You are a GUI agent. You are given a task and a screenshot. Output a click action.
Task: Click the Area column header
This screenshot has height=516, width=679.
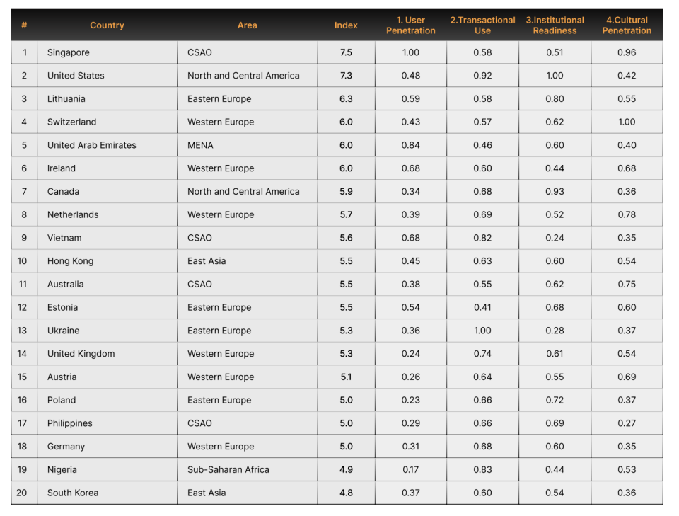247,25
